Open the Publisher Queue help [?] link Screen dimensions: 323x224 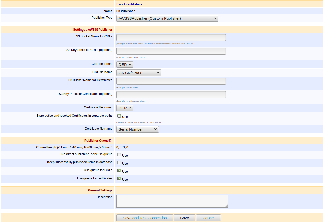point(111,141)
